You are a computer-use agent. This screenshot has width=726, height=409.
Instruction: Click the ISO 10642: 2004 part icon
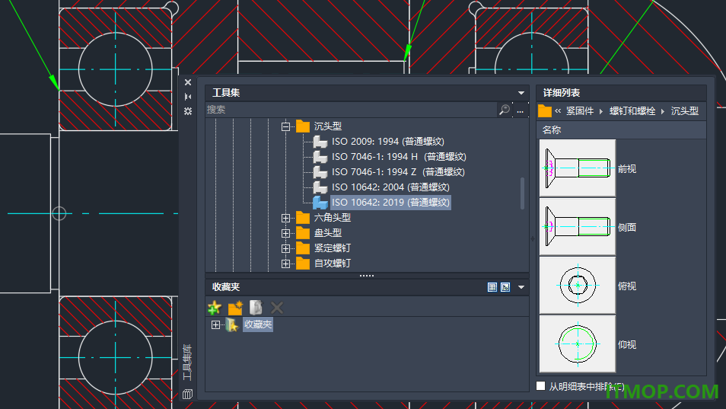coord(320,187)
